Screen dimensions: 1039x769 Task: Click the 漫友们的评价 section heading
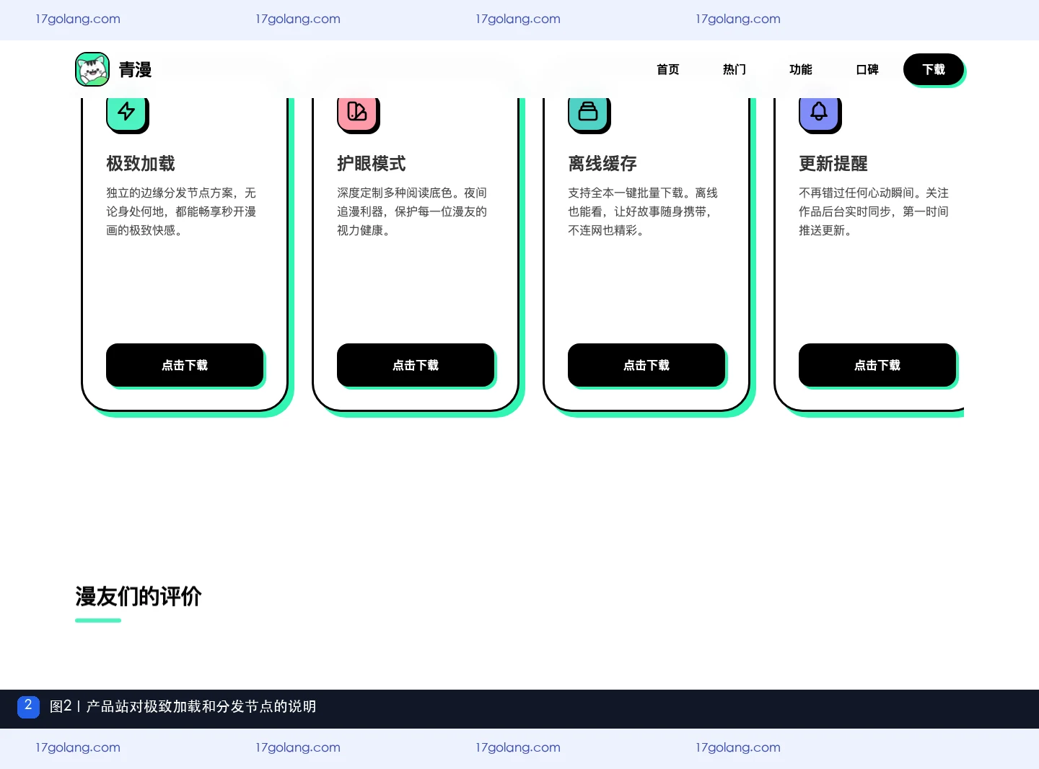(x=139, y=597)
